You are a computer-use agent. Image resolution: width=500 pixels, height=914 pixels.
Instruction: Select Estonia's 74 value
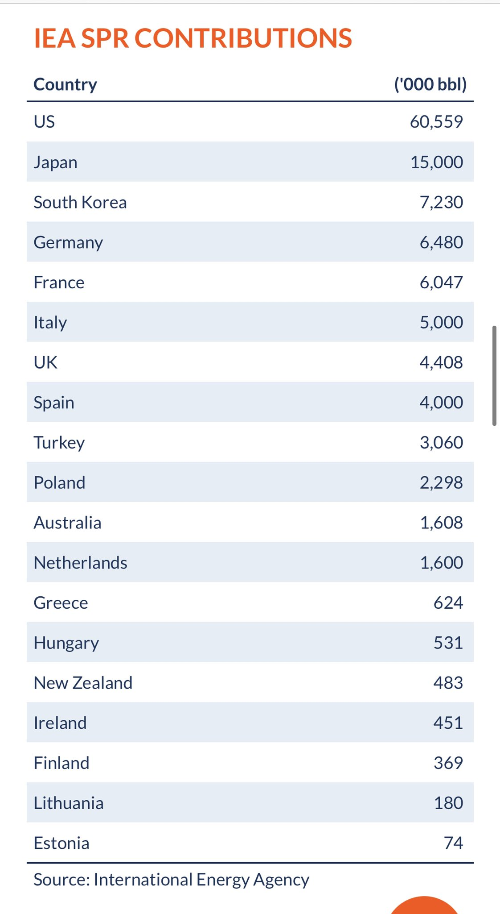[453, 843]
